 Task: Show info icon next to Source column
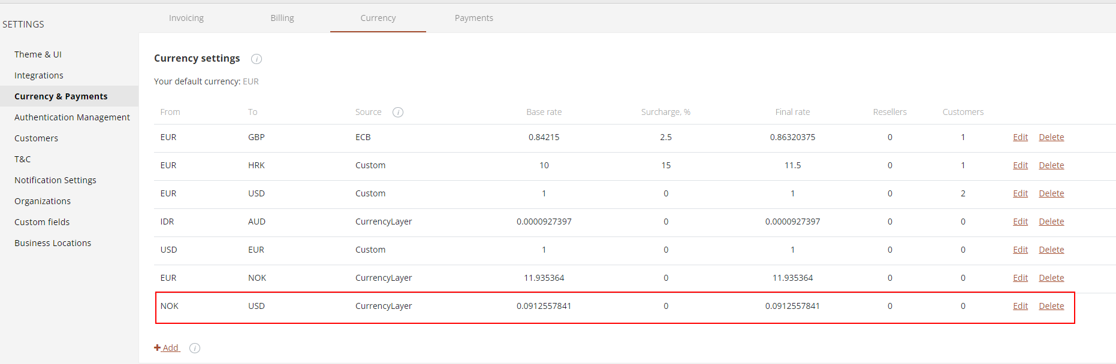point(398,112)
